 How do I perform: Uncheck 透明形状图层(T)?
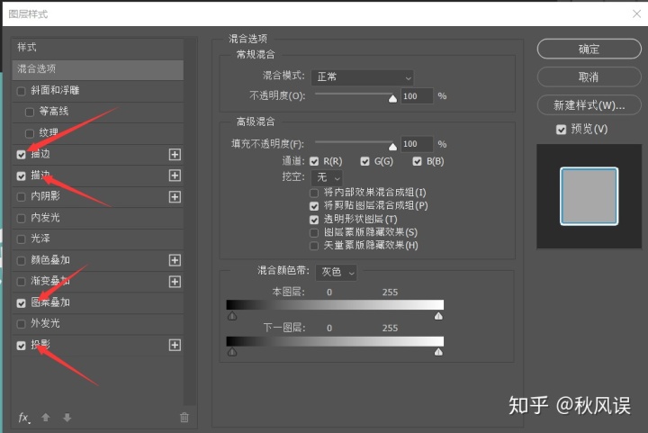tap(314, 220)
